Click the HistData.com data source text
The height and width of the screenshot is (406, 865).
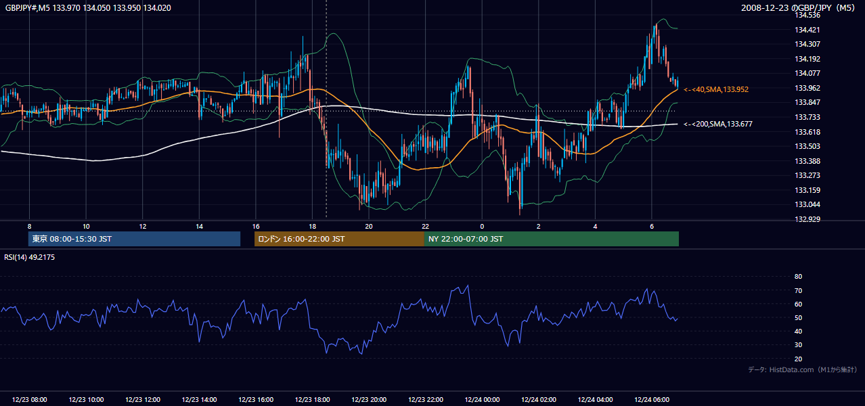(x=802, y=369)
